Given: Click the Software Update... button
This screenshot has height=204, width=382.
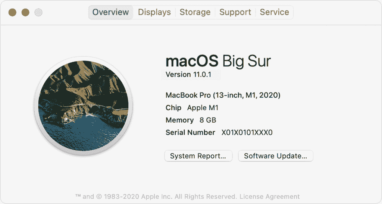Looking at the screenshot, I should (x=276, y=156).
